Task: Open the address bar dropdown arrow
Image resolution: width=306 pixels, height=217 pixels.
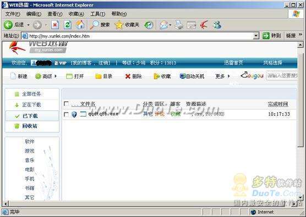Action: coord(256,36)
